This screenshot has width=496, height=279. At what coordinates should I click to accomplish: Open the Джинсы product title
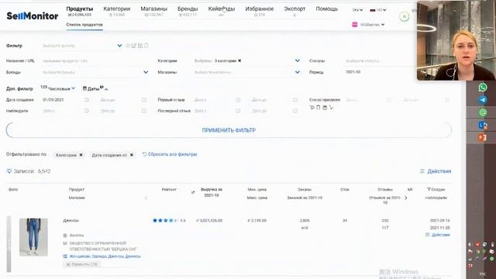click(71, 220)
